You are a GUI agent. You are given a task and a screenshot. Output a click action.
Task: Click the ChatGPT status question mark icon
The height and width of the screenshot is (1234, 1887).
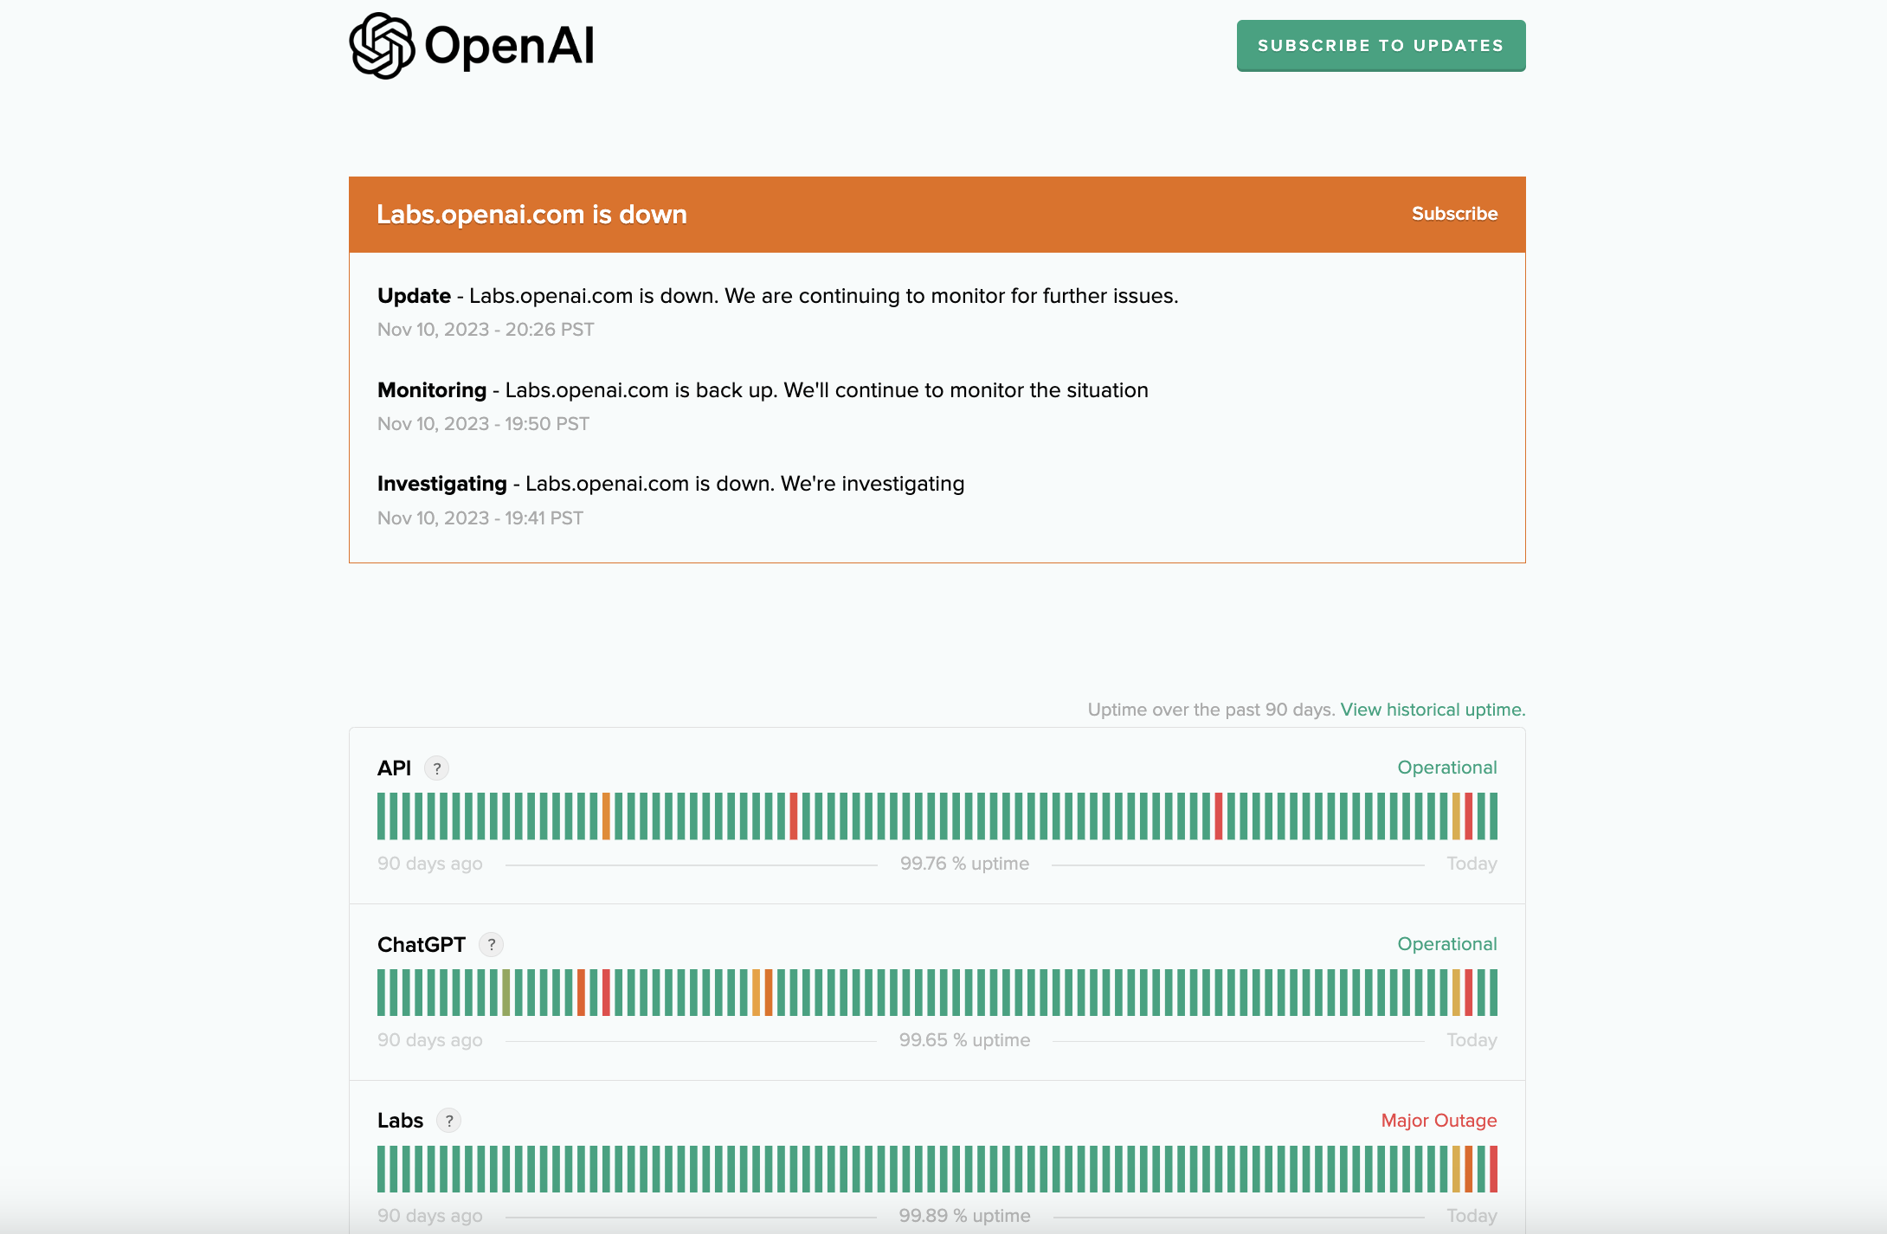click(492, 943)
